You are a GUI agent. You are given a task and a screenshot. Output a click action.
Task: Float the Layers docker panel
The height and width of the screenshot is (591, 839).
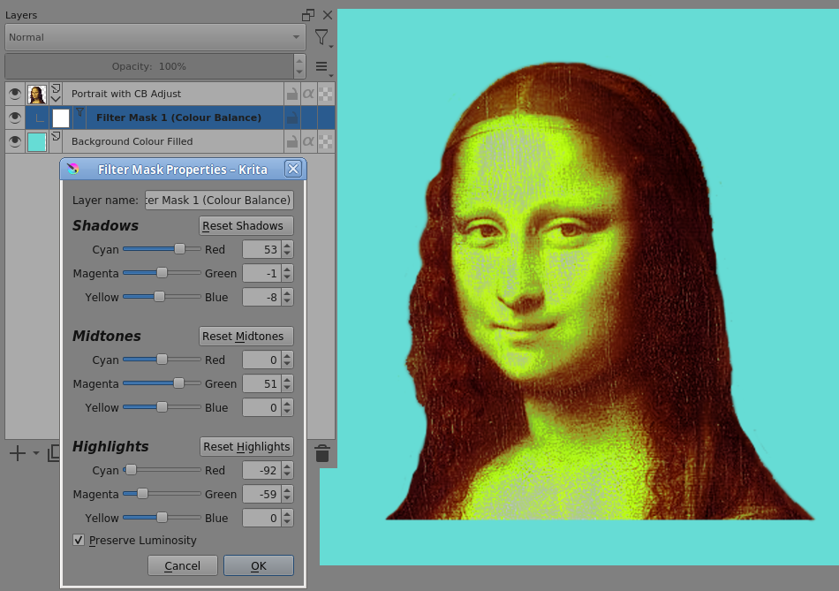pos(308,15)
